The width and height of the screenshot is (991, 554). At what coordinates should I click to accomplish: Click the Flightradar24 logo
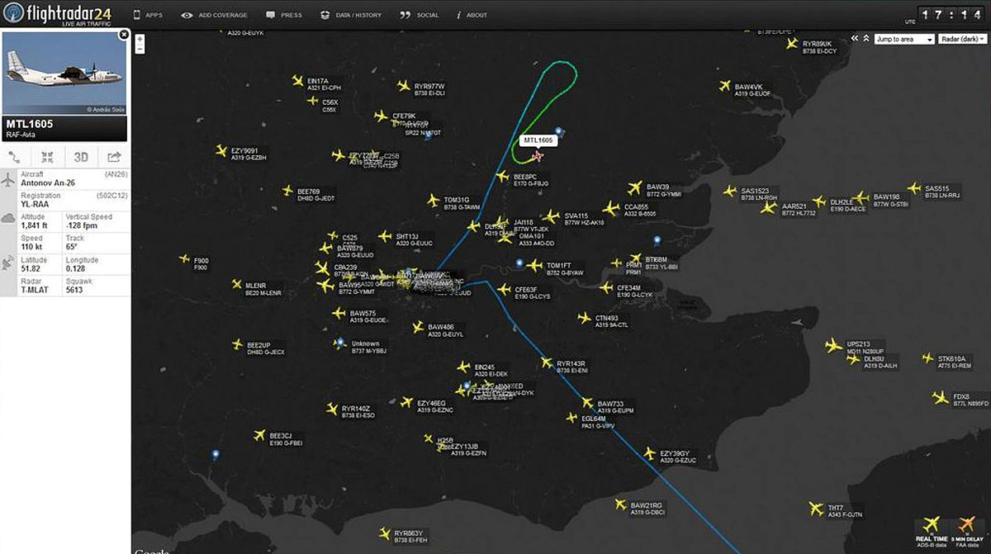click(x=58, y=14)
